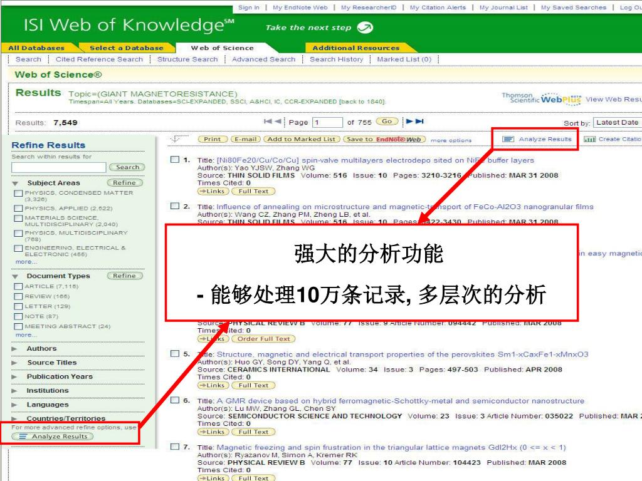Open Links for record 5
Viewport: 642px width, 481px height.
[213, 385]
